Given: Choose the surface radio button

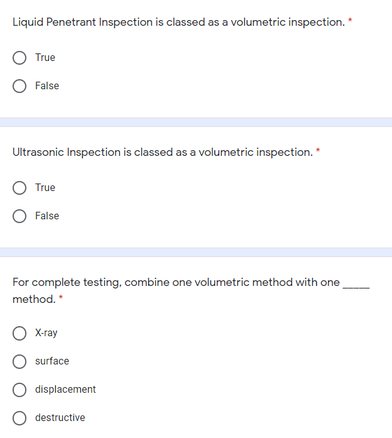Looking at the screenshot, I should (19, 361).
